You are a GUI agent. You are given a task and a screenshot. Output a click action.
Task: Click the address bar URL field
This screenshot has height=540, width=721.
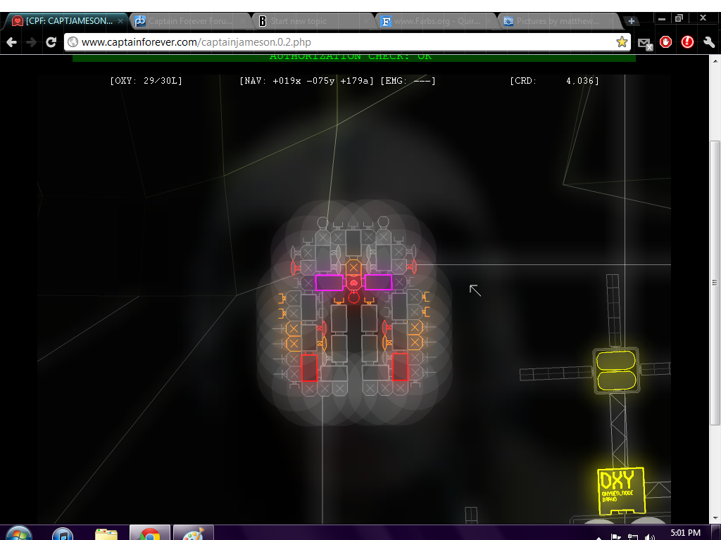pyautogui.click(x=347, y=42)
